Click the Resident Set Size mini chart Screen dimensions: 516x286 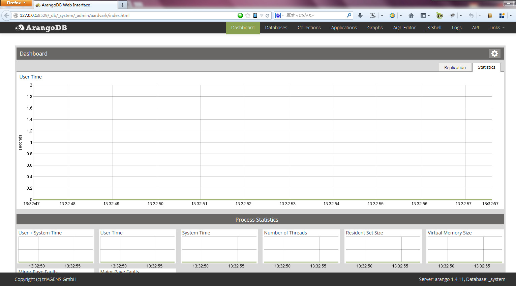pos(383,249)
